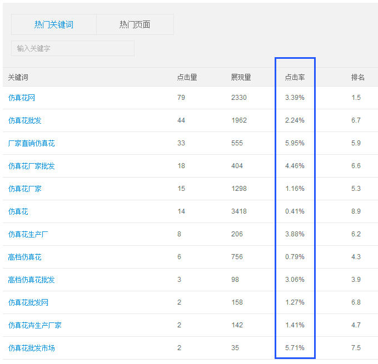Open the 高档仿真花批发 keyword link
Screen dimensions: 378x364
32,280
